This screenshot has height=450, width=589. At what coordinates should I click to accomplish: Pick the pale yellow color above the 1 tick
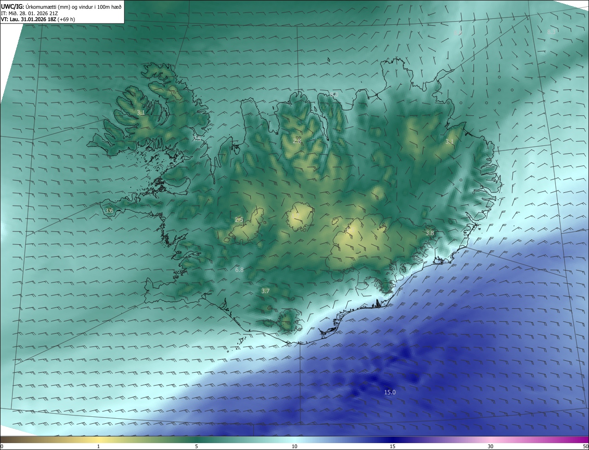click(98, 439)
